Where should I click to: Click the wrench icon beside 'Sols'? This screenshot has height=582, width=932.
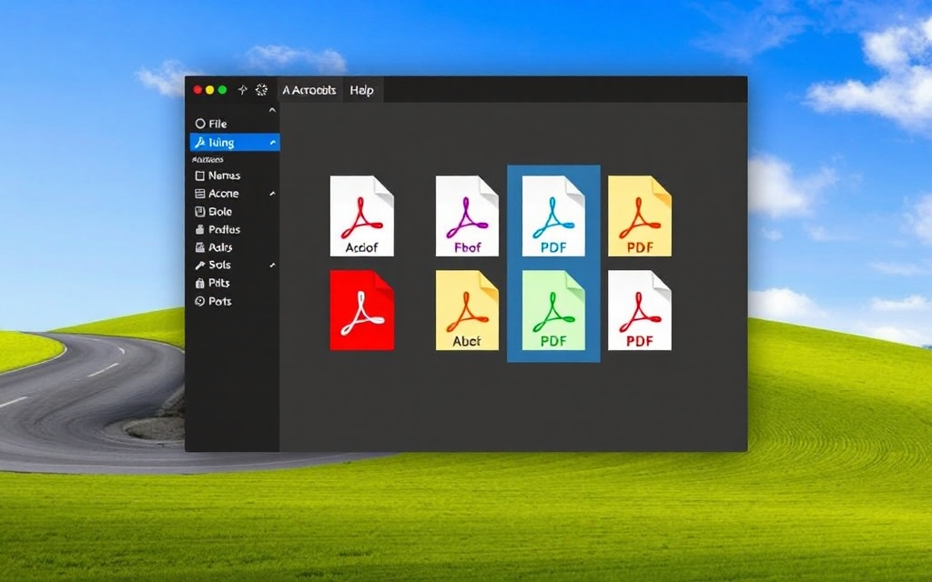(x=199, y=266)
